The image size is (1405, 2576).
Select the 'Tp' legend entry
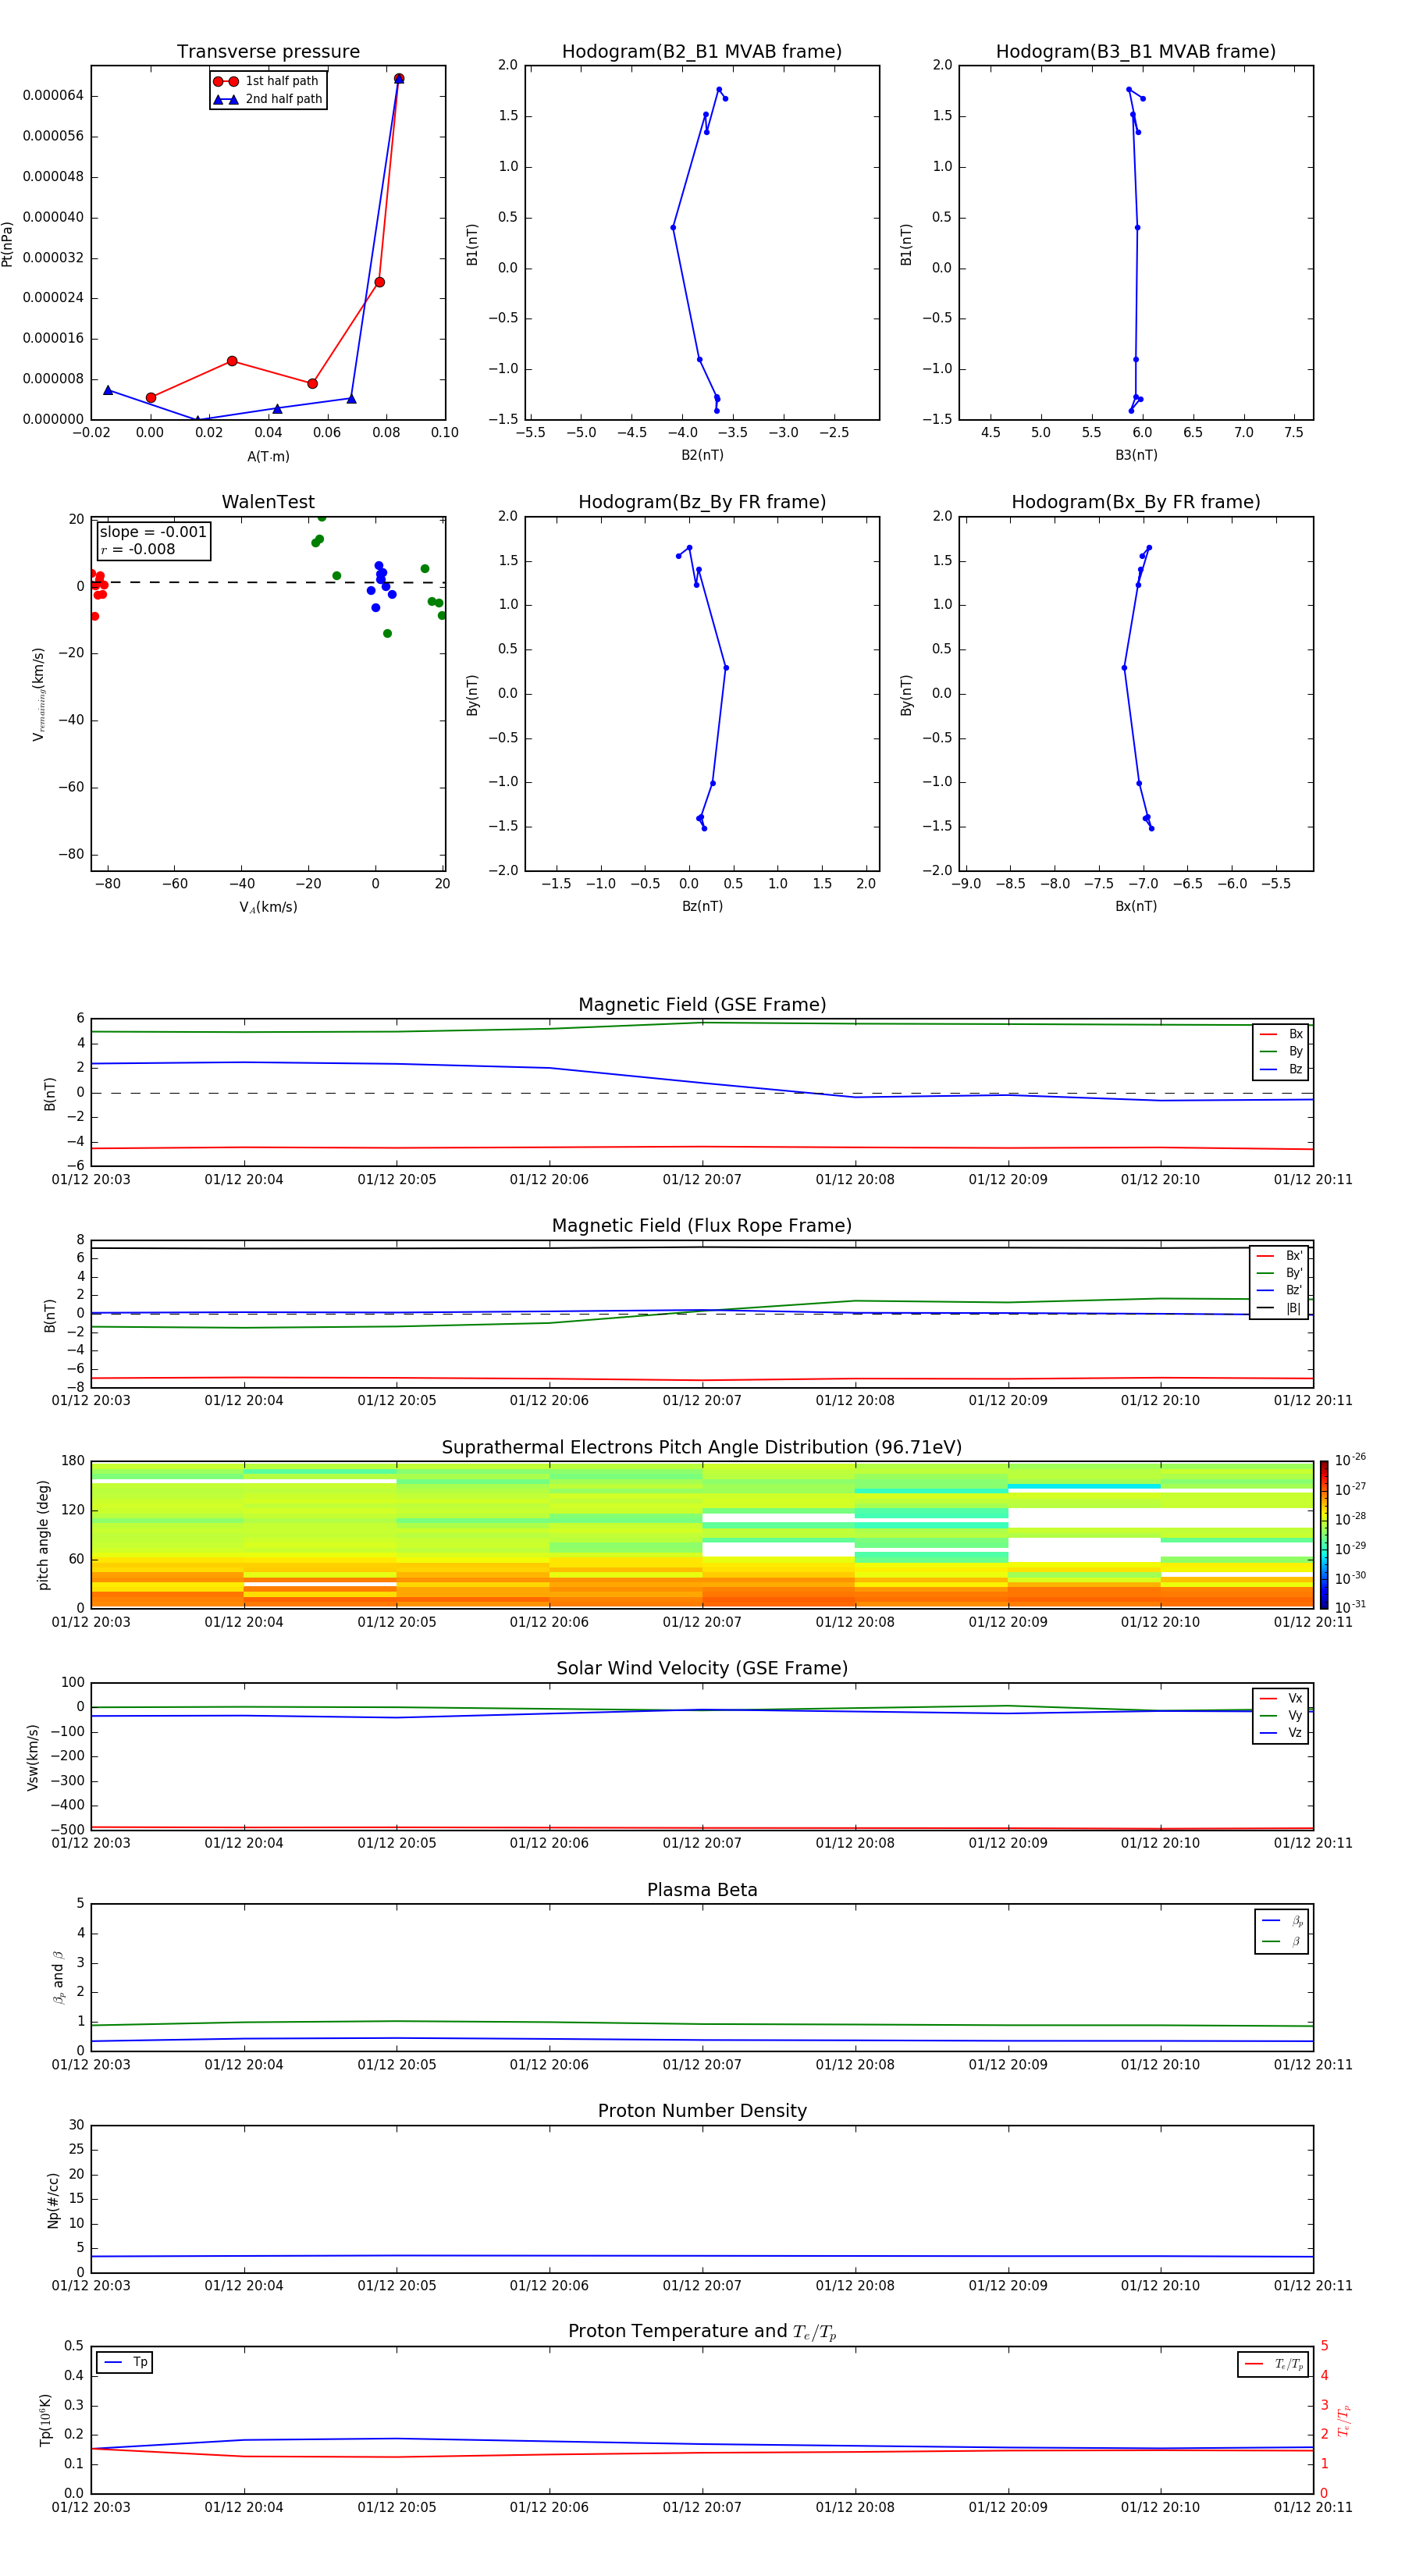126,2363
